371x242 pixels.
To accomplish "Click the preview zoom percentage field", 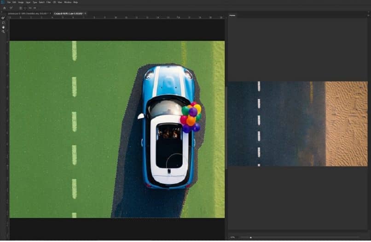I will coord(233,237).
